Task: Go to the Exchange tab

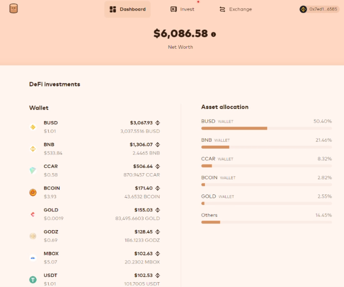Action: click(236, 9)
